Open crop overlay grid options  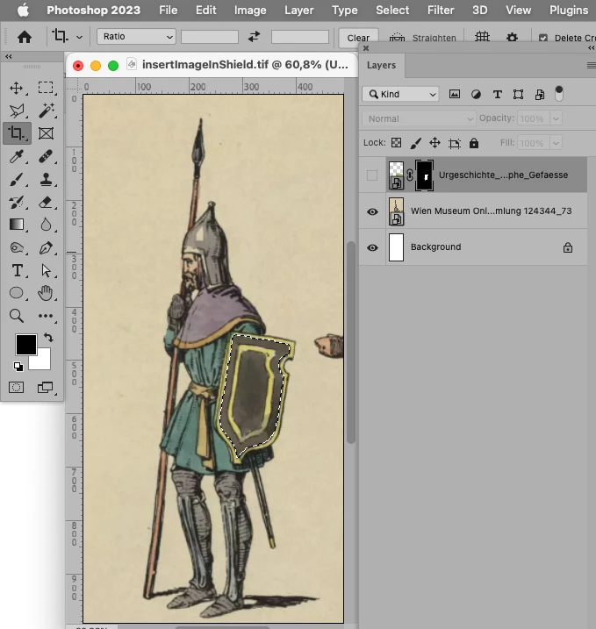click(x=482, y=37)
